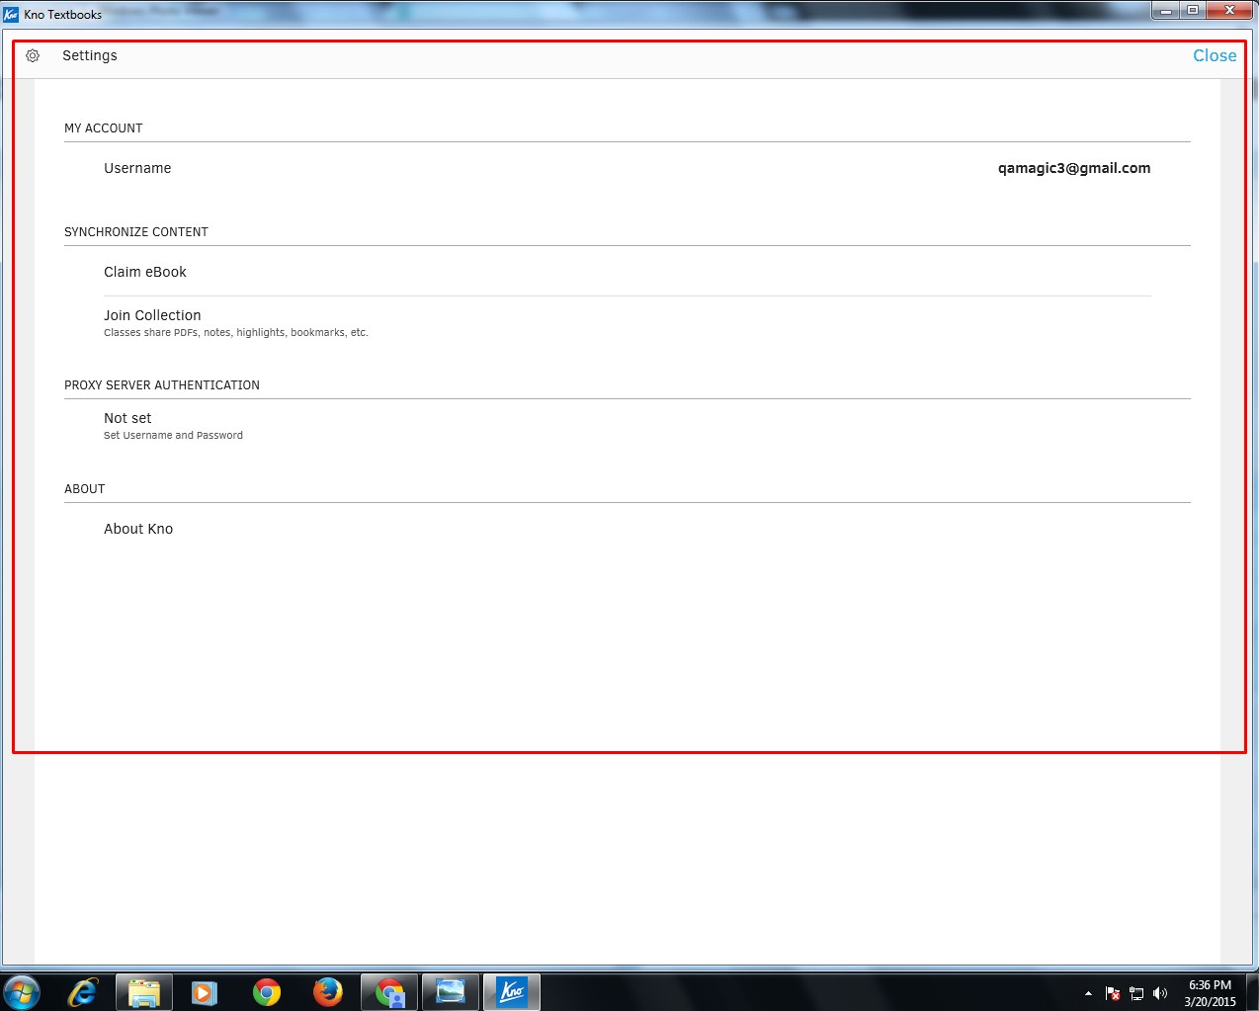Open the Windows Start menu
The image size is (1259, 1011).
point(22,991)
